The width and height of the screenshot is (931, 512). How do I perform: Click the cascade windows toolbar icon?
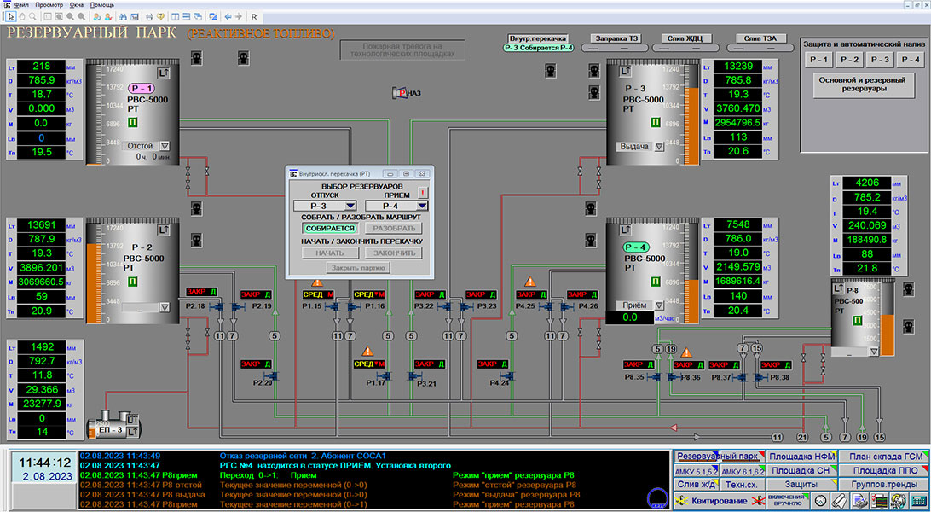[x=198, y=16]
